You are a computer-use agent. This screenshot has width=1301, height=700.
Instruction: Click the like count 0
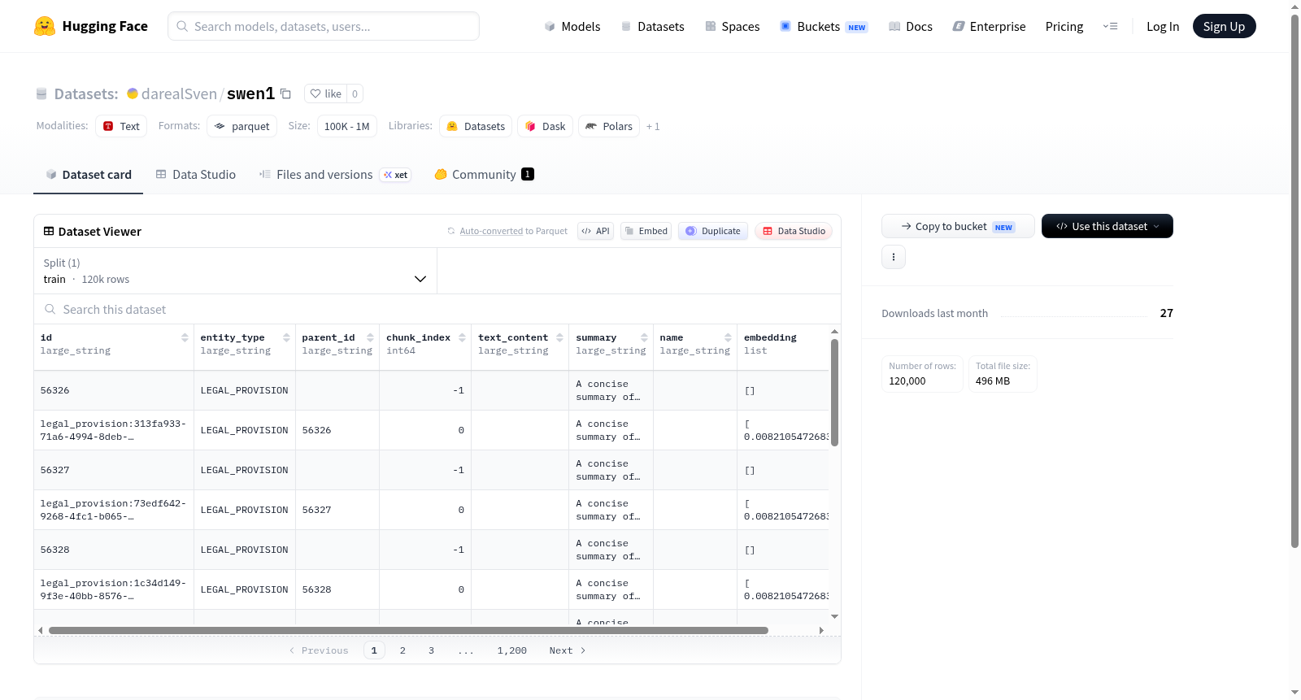355,93
